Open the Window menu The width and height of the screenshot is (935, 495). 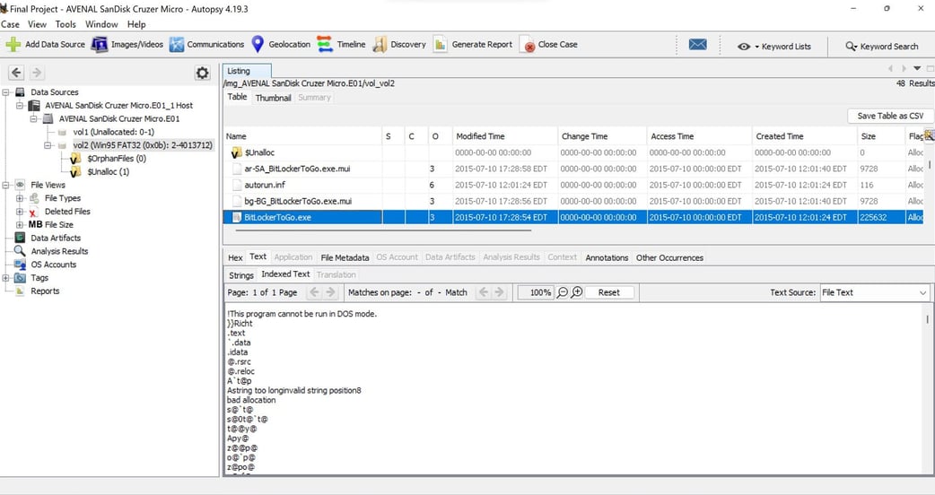(x=101, y=24)
